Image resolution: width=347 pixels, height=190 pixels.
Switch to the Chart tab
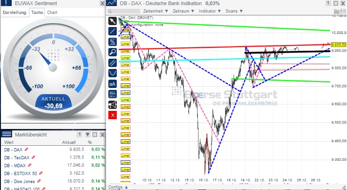coord(52,13)
